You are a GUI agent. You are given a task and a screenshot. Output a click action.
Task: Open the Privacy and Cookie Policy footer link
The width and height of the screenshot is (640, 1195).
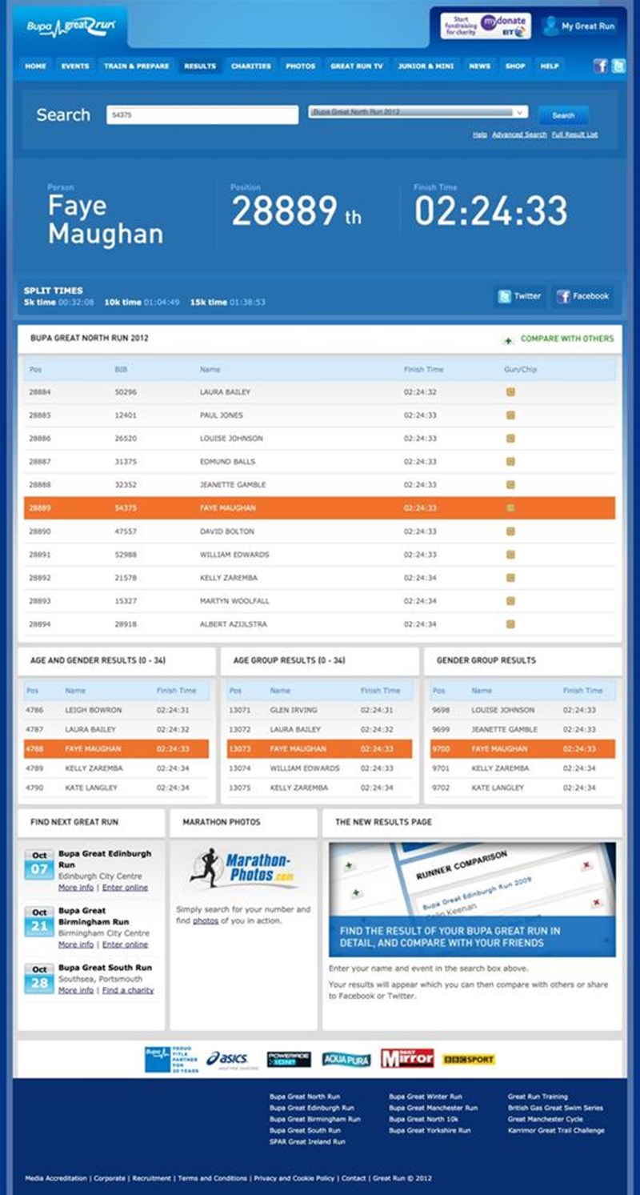[x=294, y=1178]
